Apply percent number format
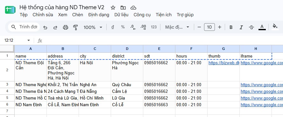 click(123, 27)
